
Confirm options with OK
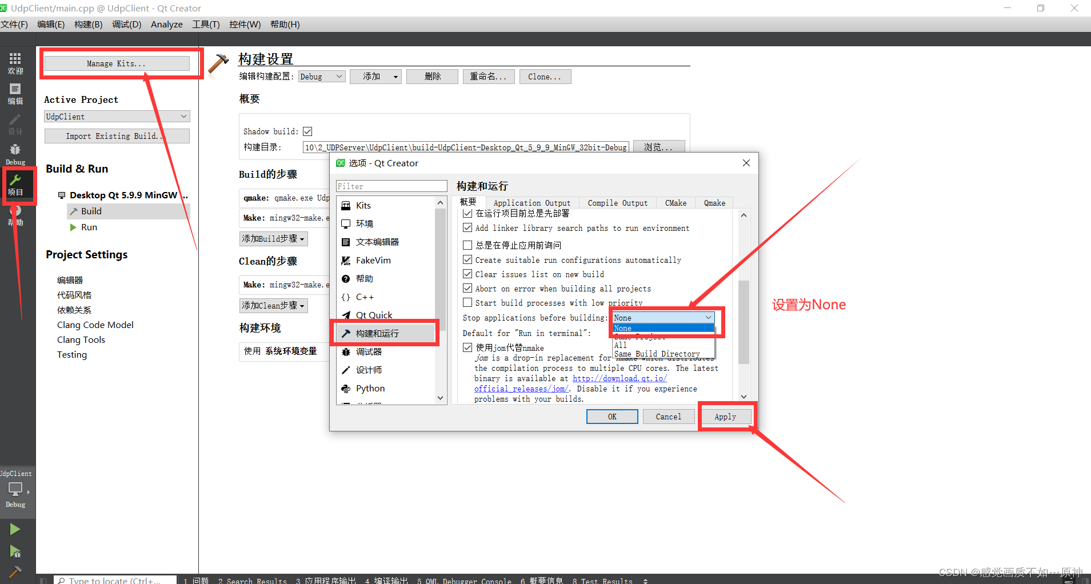[612, 417]
